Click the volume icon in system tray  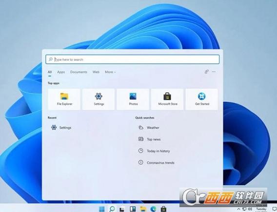click(250, 209)
